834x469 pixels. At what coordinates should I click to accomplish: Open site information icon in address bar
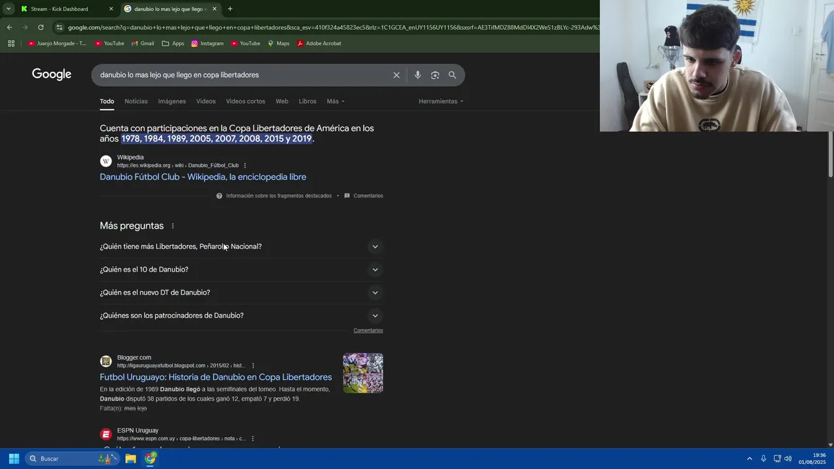coord(59,27)
